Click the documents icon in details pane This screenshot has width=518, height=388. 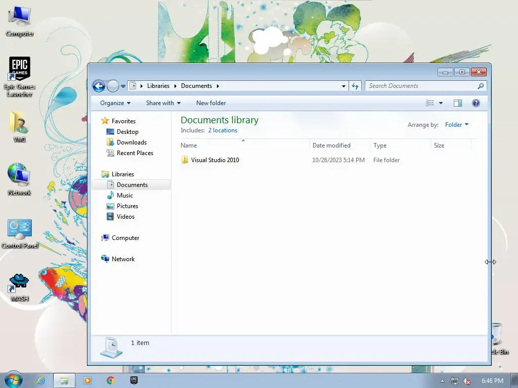pyautogui.click(x=111, y=348)
